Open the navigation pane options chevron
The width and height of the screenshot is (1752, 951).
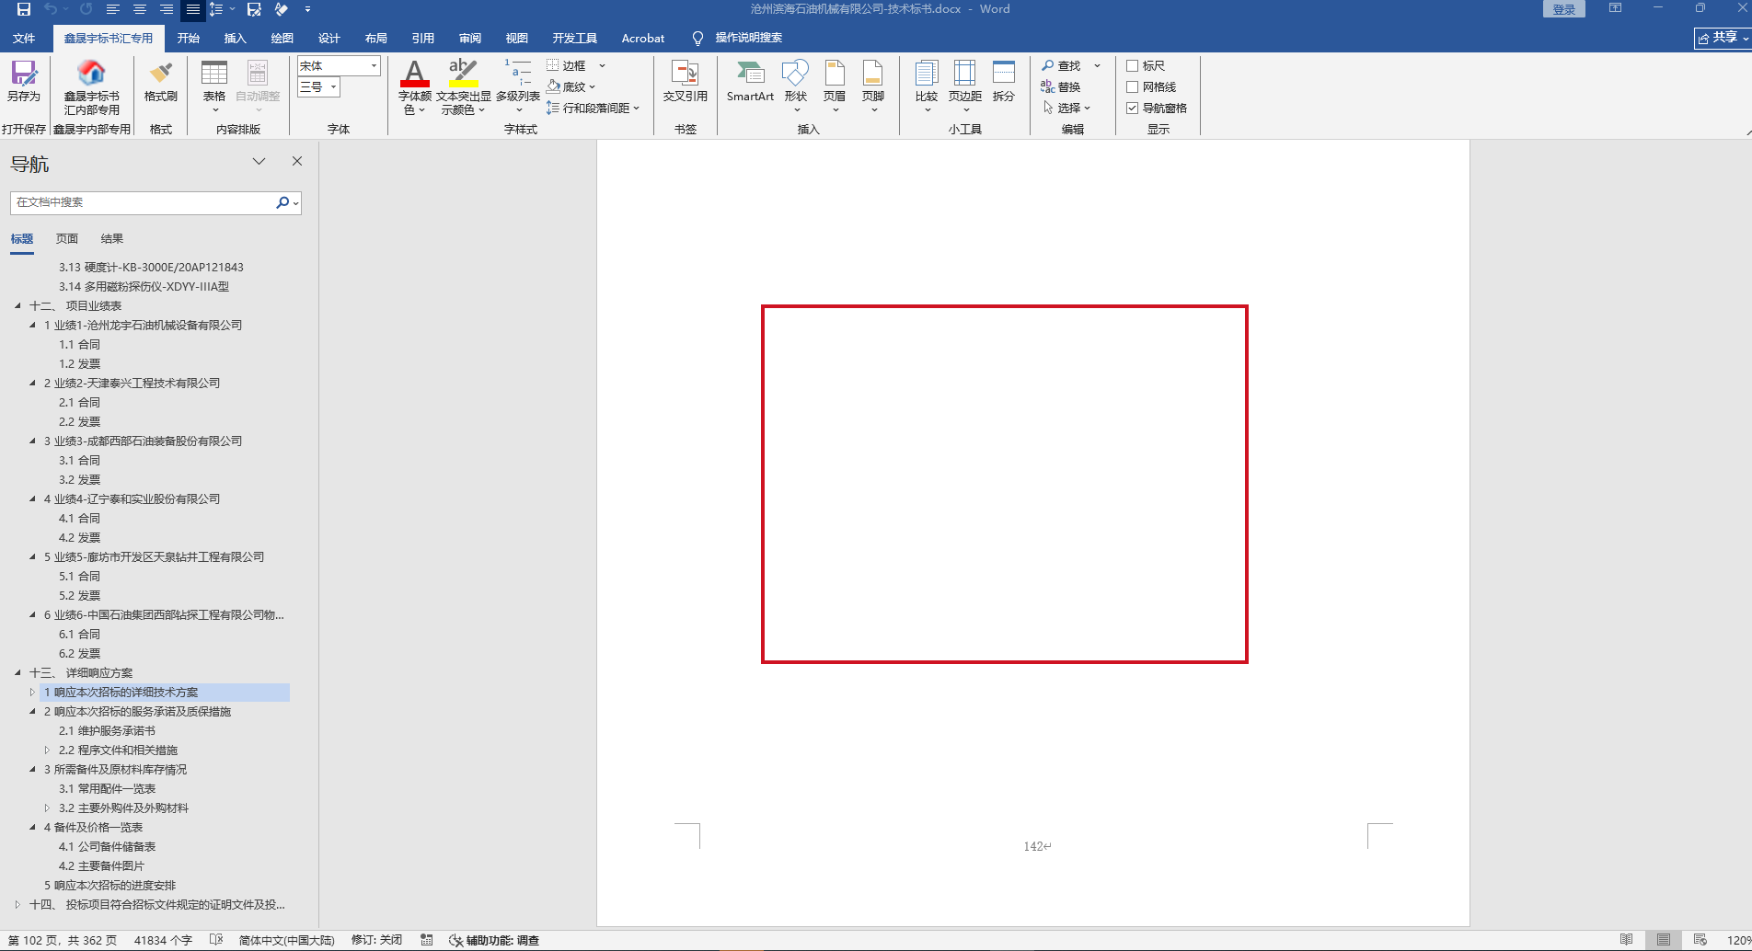(x=259, y=161)
